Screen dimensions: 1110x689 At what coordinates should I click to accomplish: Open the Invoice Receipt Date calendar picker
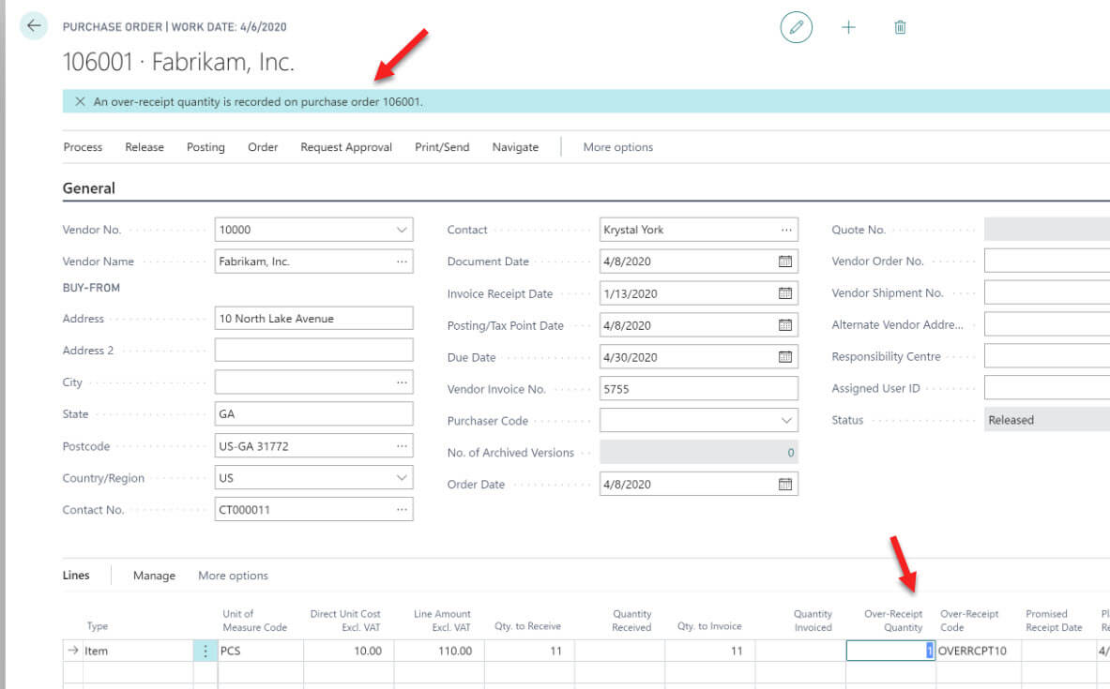(785, 293)
